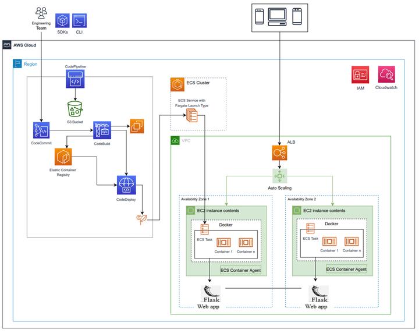Click the Region flag icon
This screenshot has height=333, width=419.
click(17, 63)
